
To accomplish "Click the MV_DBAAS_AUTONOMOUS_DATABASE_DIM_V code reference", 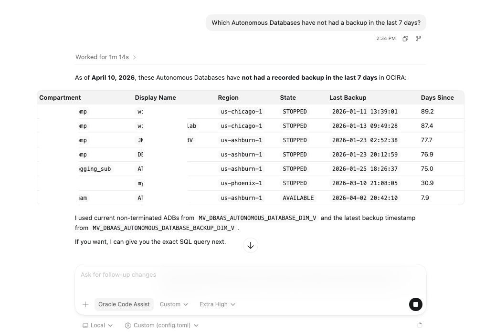I will (x=257, y=218).
